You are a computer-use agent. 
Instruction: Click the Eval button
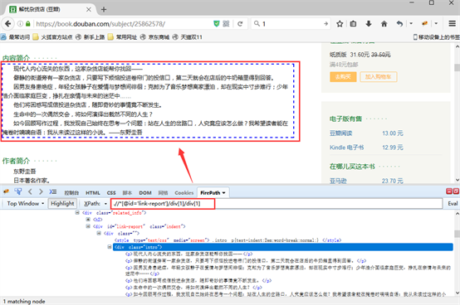pyautogui.click(x=453, y=203)
